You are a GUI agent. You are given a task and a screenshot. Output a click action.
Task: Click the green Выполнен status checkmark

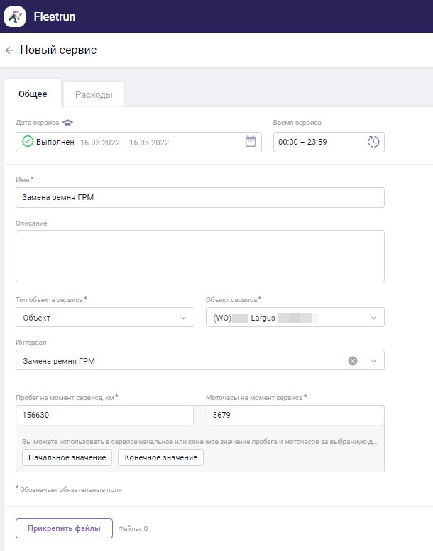28,142
